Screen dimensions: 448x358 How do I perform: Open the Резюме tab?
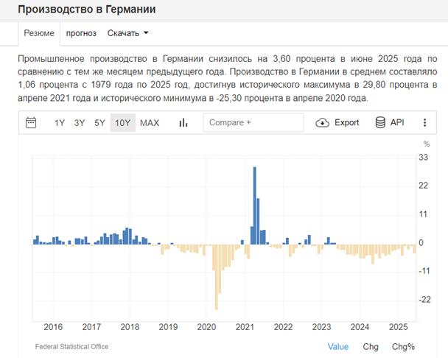pos(38,33)
